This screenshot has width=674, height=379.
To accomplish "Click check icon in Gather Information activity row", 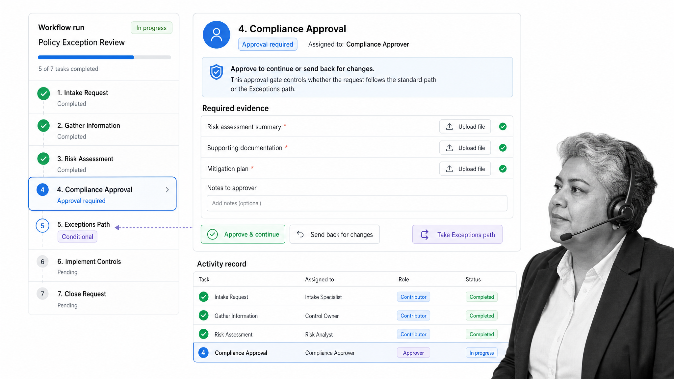I will click(x=204, y=316).
